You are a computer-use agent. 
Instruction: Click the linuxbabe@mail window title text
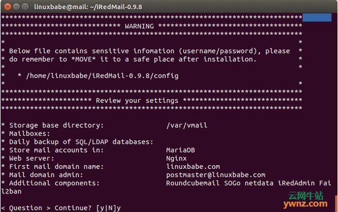point(88,7)
